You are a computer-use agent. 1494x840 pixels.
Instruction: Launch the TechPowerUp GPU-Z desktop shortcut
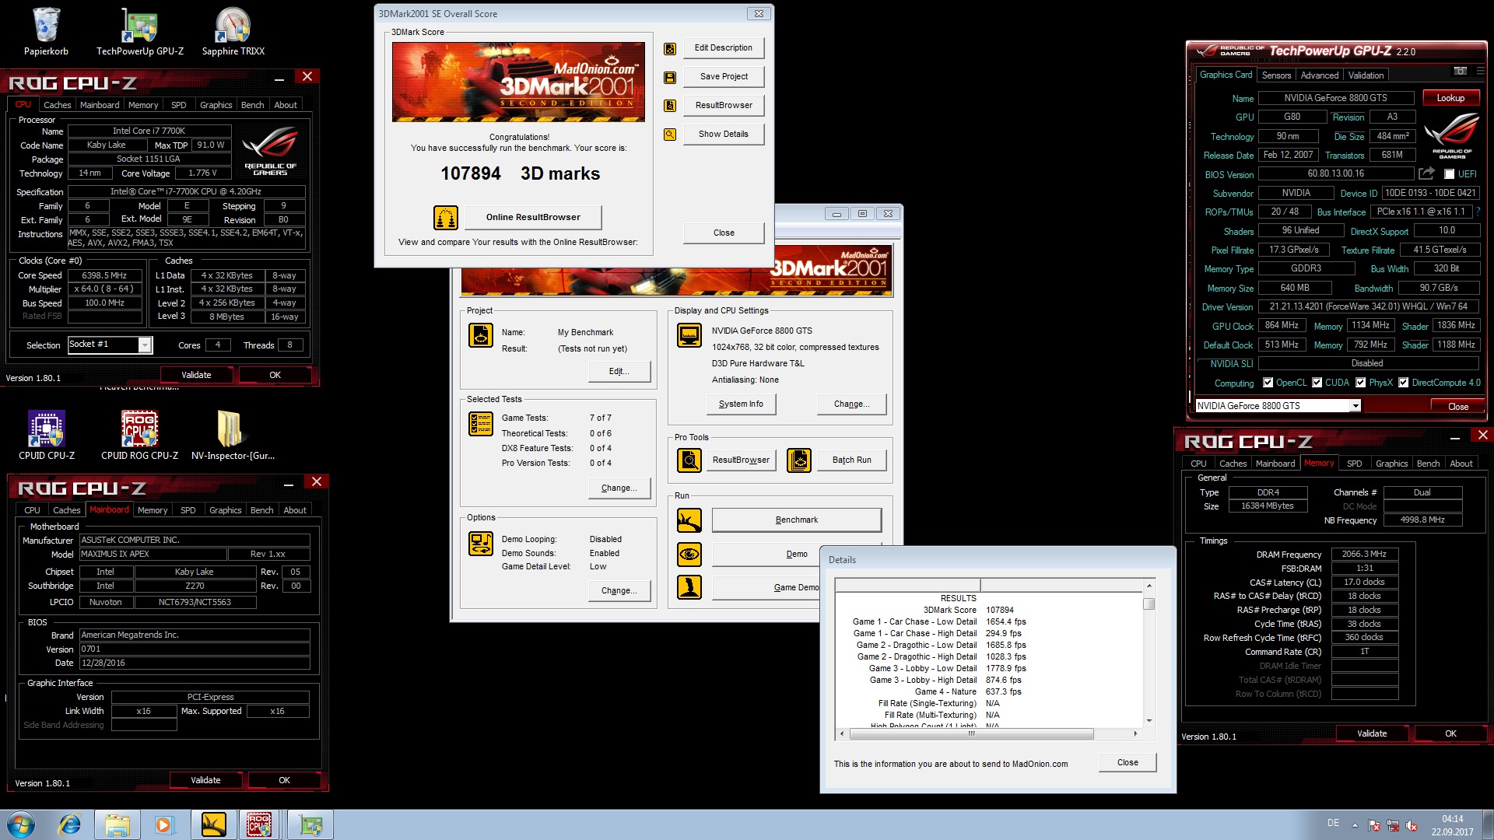pos(140,31)
